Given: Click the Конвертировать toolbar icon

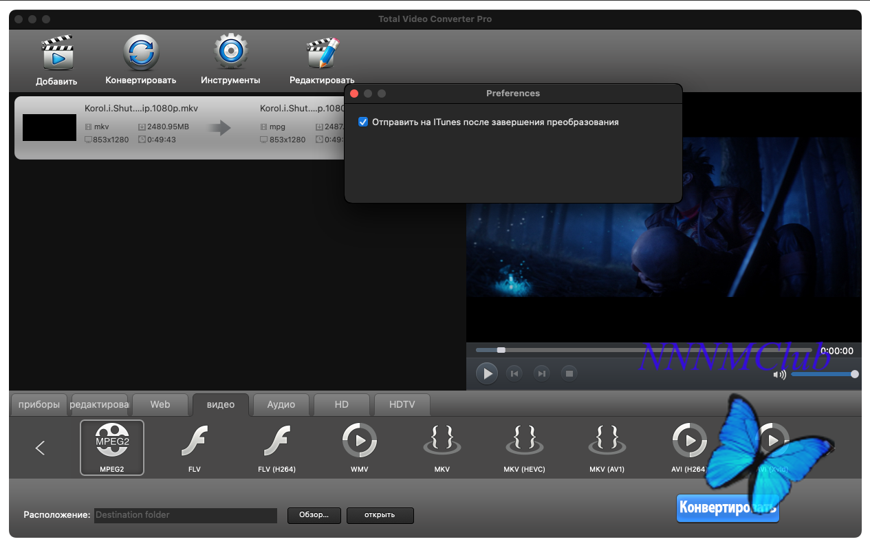Looking at the screenshot, I should [x=141, y=54].
